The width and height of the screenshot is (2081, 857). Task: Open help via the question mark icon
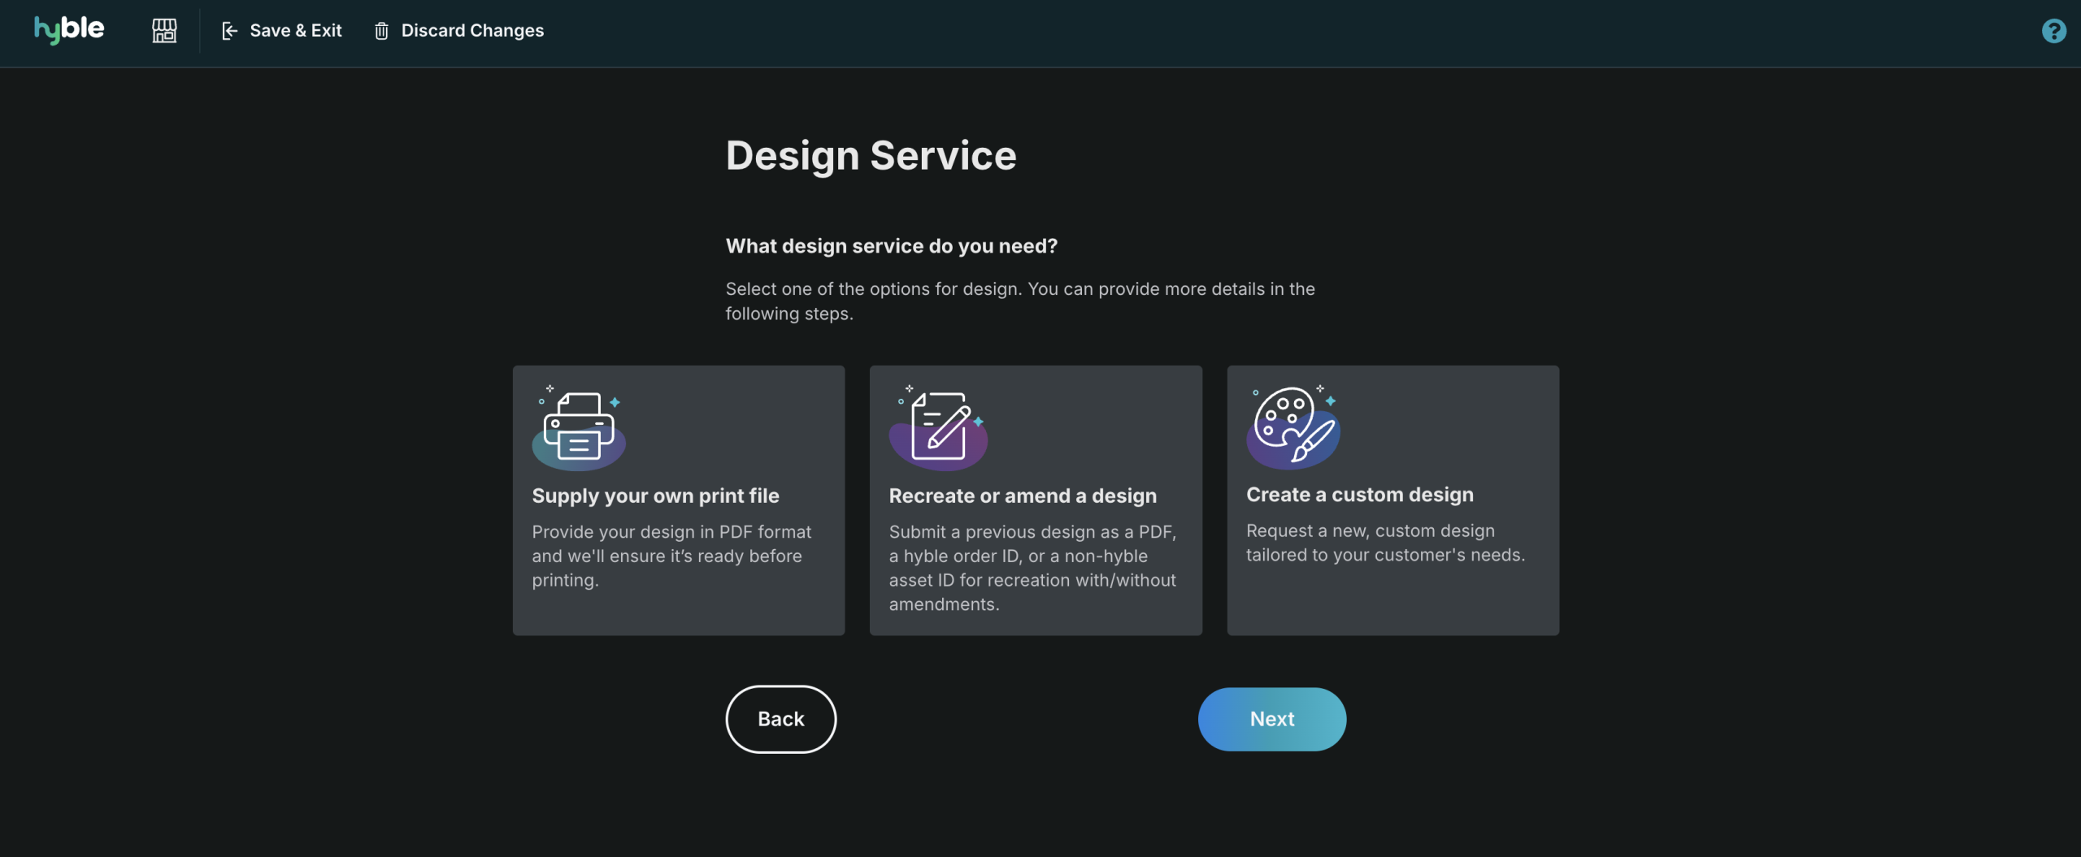[2053, 31]
